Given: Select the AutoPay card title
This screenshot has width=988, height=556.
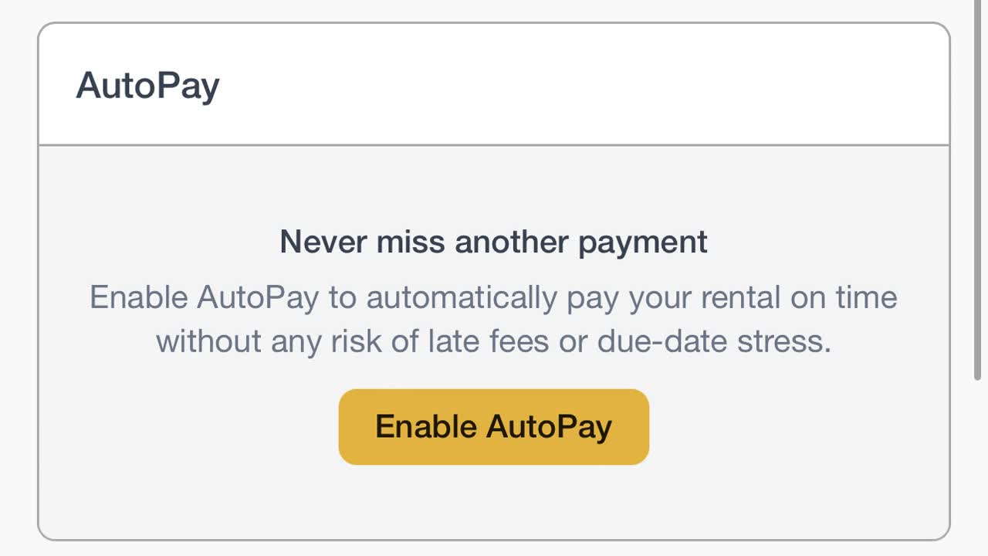Looking at the screenshot, I should click(x=147, y=86).
